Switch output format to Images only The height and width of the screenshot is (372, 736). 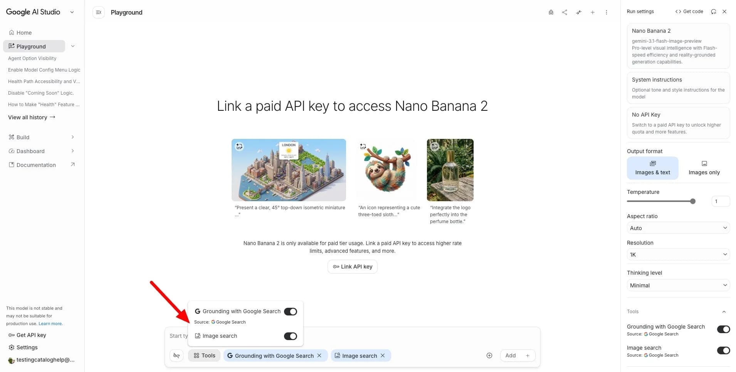pos(704,168)
